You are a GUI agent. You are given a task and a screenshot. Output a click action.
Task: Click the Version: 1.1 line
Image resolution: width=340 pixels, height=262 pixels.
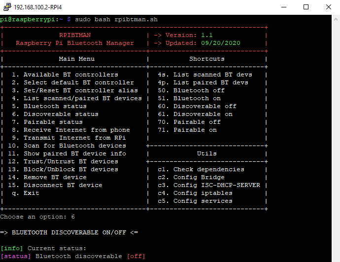point(183,35)
